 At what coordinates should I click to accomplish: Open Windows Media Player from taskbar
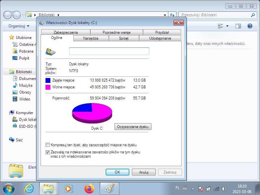click(68, 189)
